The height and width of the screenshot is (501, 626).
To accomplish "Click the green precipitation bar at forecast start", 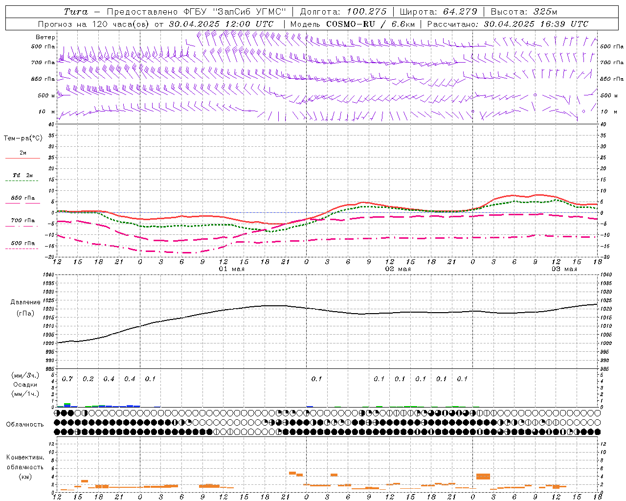I will [67, 404].
